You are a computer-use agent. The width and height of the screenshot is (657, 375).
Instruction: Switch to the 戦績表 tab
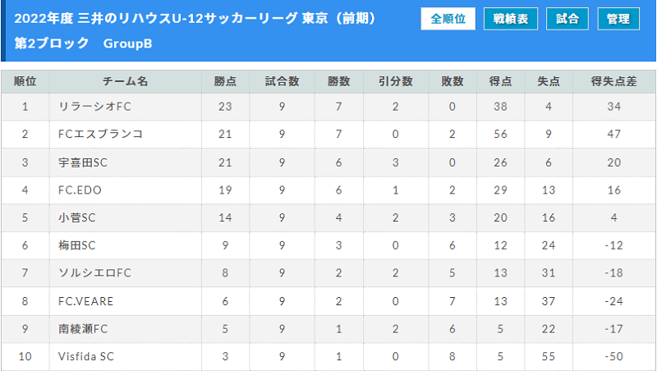pyautogui.click(x=510, y=19)
